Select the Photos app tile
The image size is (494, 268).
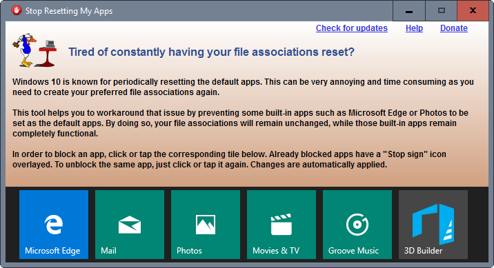[206, 225]
